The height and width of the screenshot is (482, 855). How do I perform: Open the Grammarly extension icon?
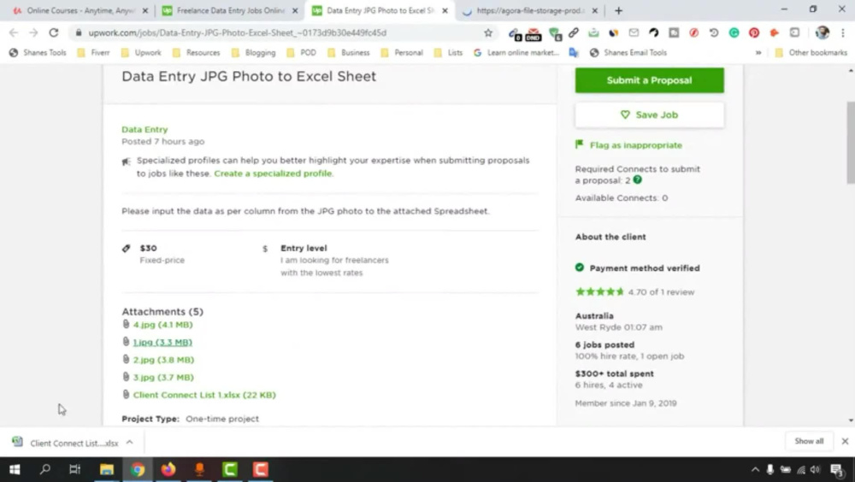pyautogui.click(x=734, y=32)
